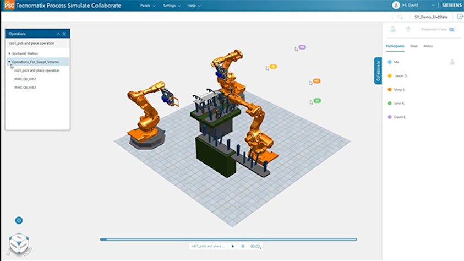Viewport: 464px width, 261px height.
Task: Click the view orientation cube
Action: [x=19, y=243]
